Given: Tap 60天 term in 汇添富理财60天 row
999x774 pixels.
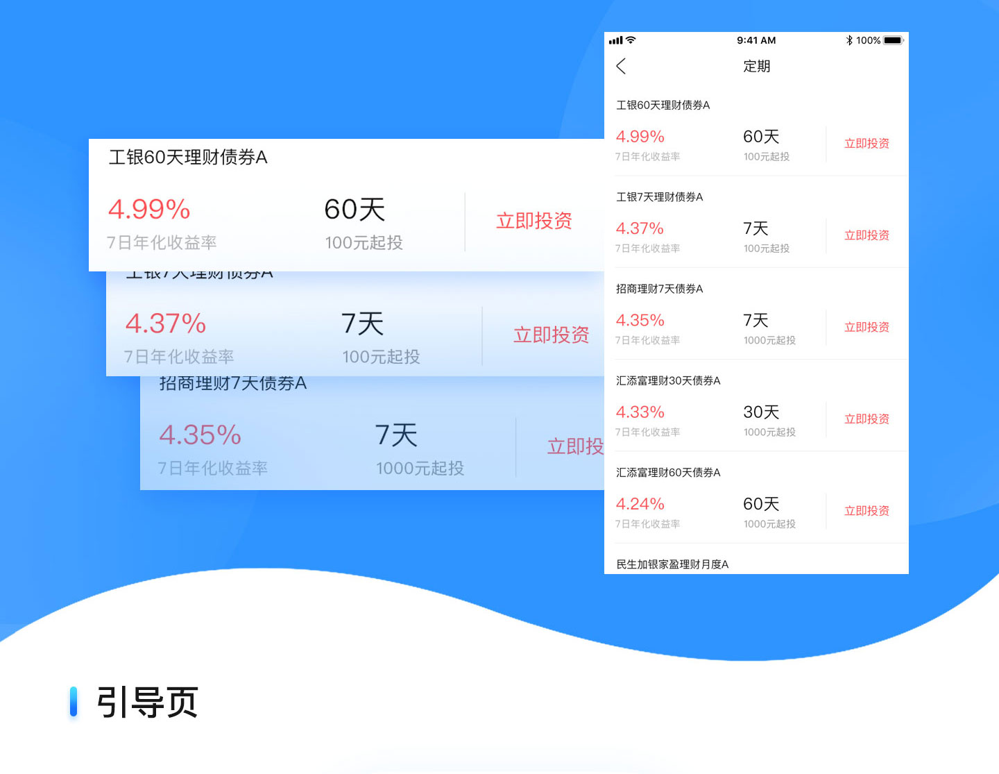Looking at the screenshot, I should coord(761,504).
